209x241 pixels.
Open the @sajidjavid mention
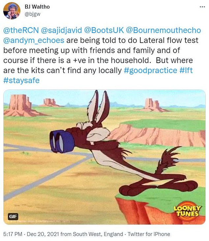click(x=62, y=30)
